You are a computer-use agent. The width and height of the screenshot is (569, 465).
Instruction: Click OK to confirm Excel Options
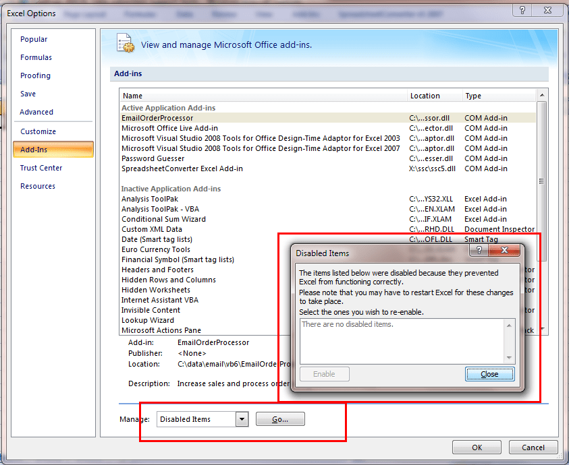(477, 447)
